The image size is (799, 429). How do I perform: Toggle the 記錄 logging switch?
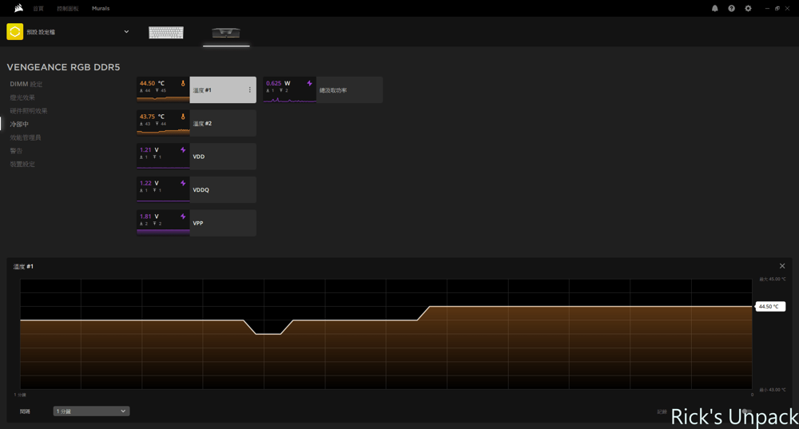(747, 411)
